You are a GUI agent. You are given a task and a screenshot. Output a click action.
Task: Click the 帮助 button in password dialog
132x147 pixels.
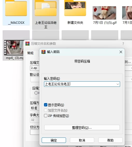pos(111,140)
